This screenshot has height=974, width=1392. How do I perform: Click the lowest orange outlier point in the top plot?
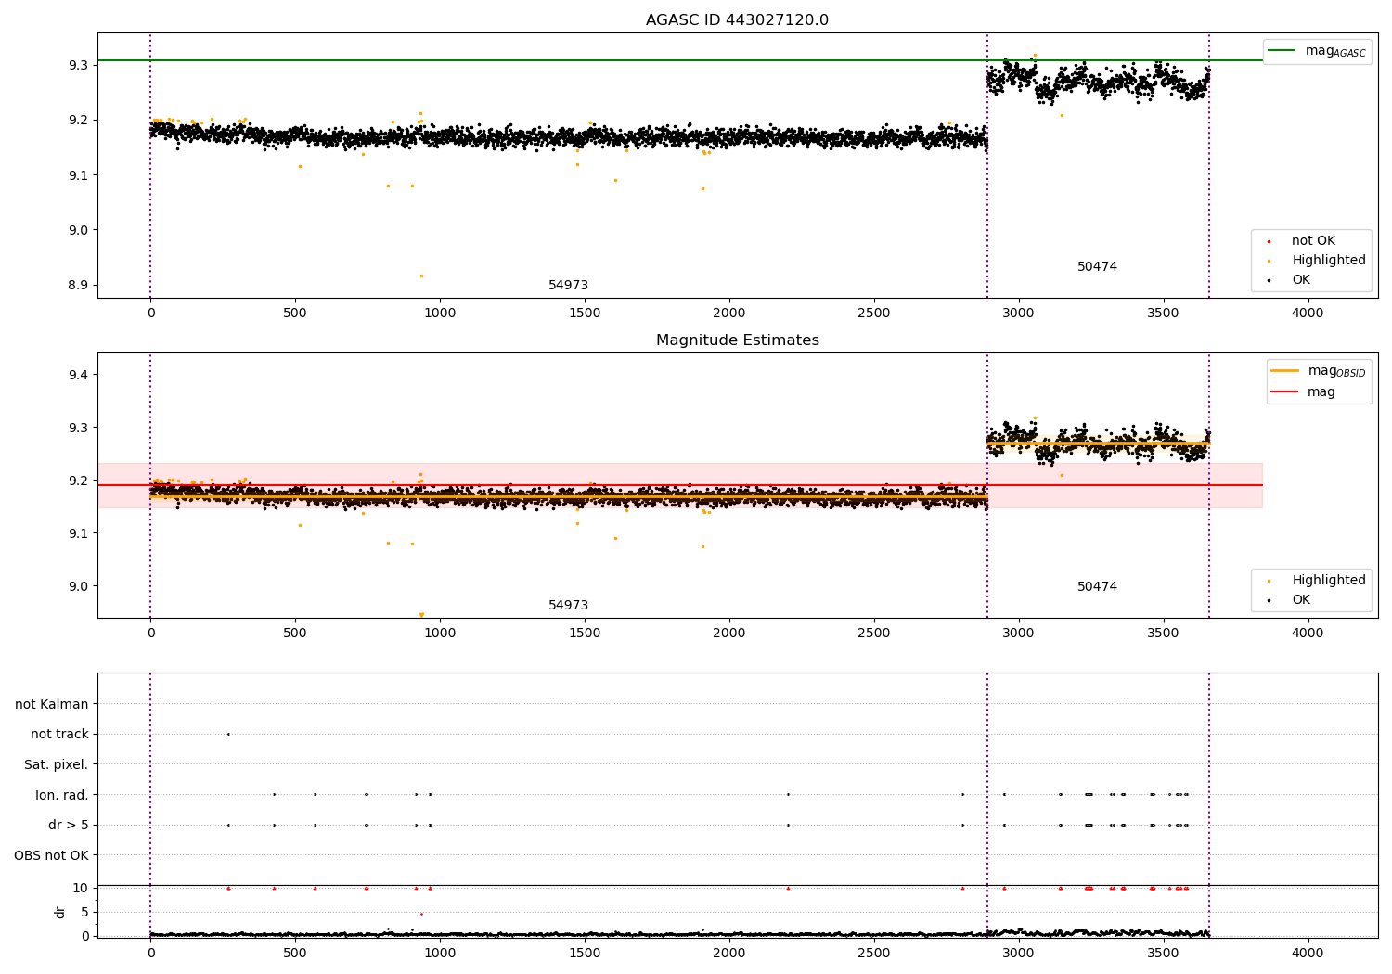(x=421, y=276)
